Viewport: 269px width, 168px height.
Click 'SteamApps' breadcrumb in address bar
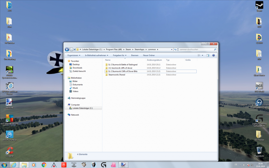139,49
